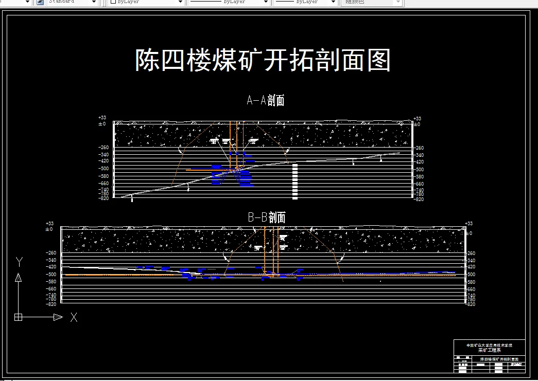Open the Standard text style dropdown

coord(94,3)
